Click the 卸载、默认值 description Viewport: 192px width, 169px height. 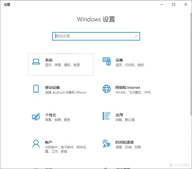125,120
